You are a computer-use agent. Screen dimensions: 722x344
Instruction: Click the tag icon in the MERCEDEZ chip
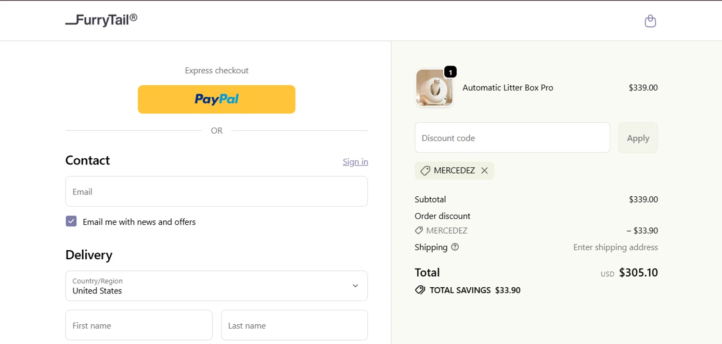click(x=425, y=171)
